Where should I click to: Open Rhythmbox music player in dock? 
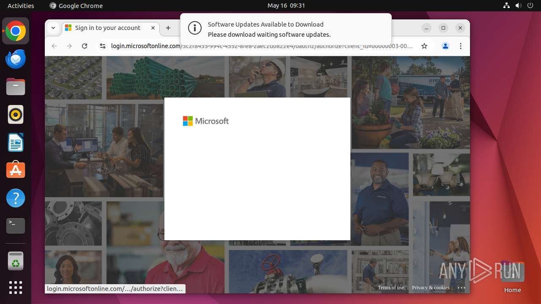click(x=16, y=114)
